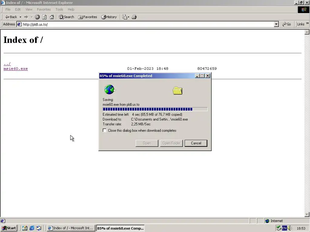Launch Internet Explorer from quick launch
This screenshot has height=232, width=310.
click(x=31, y=228)
